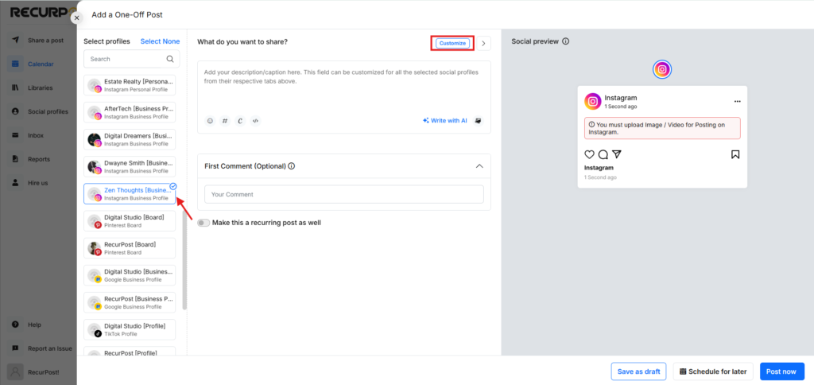Click the Social preview info icon
This screenshot has width=814, height=385.
tap(566, 41)
